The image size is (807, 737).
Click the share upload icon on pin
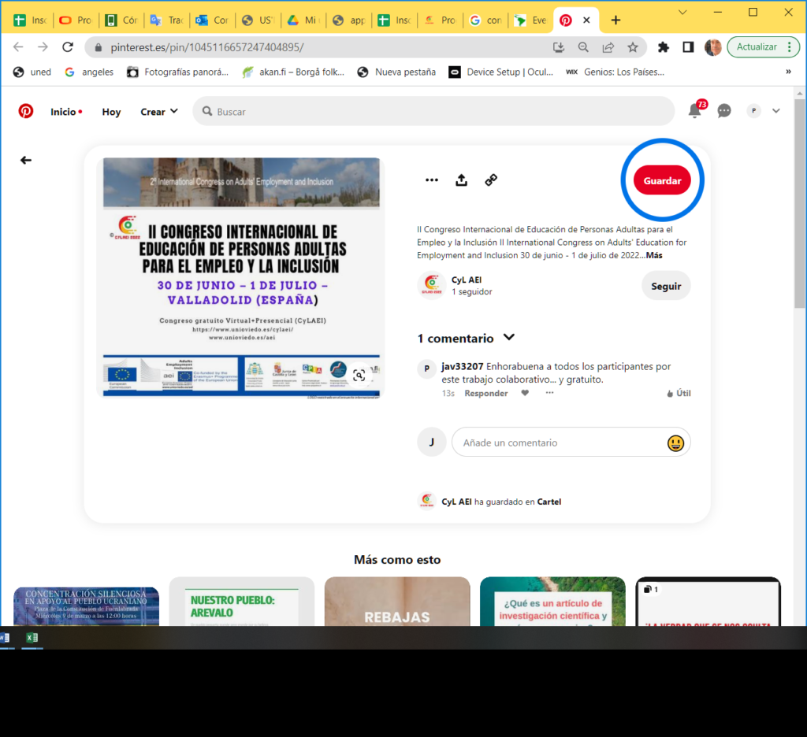pyautogui.click(x=462, y=180)
